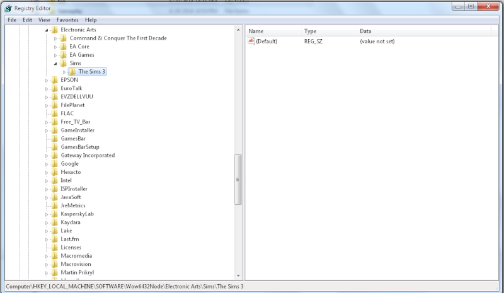Select the Martin Prikryl key
The height and width of the screenshot is (293, 504).
coord(77,272)
